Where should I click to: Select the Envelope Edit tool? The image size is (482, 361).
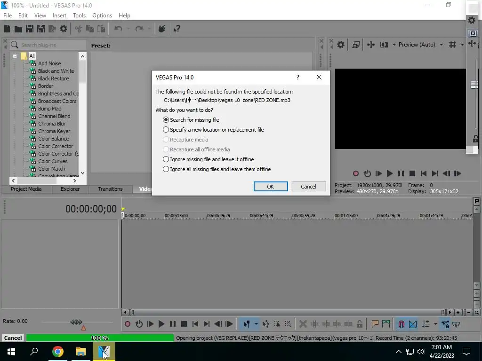click(266, 324)
